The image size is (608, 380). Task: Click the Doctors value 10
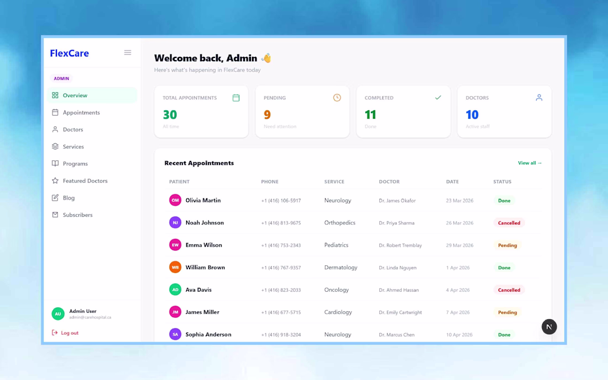[x=472, y=115]
